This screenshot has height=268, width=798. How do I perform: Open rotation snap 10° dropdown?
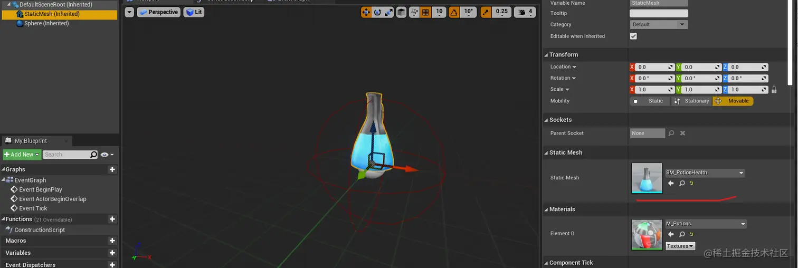point(469,12)
